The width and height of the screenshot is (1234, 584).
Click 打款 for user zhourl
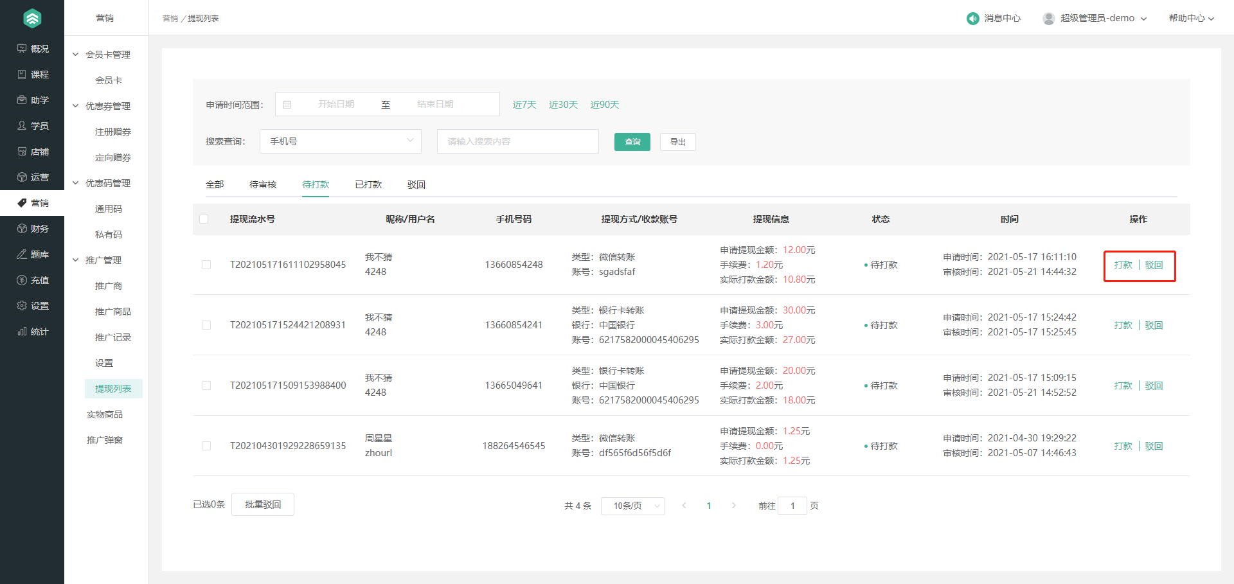tap(1123, 446)
